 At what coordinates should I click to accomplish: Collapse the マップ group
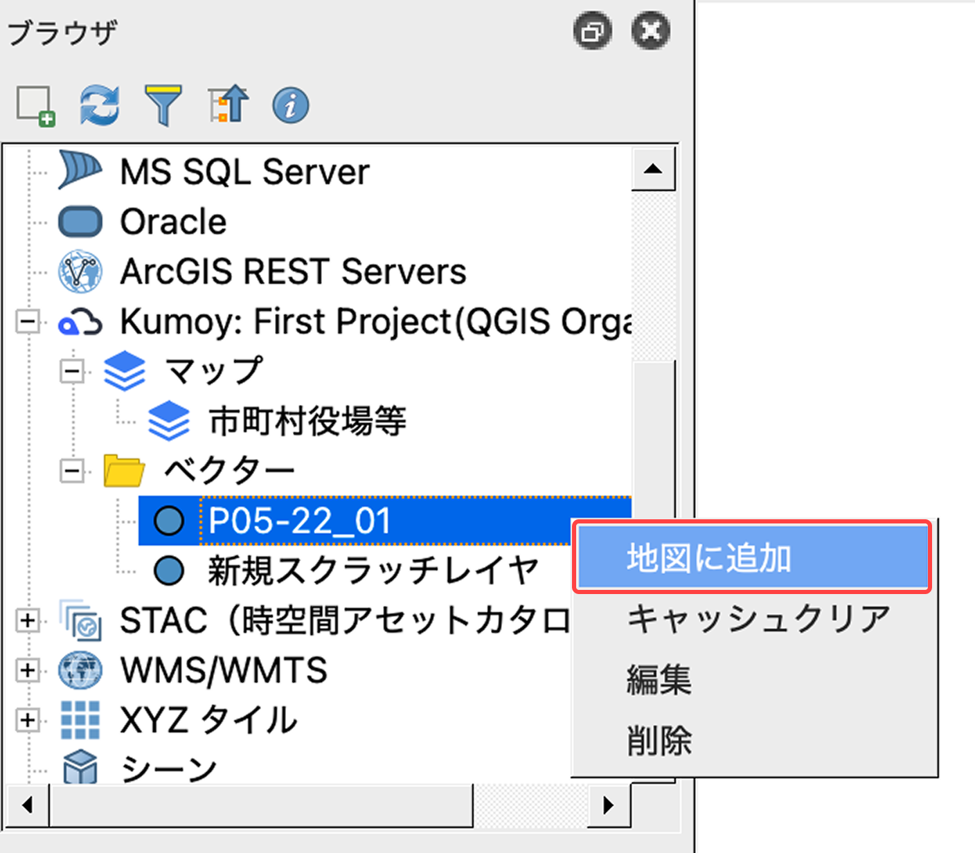(71, 372)
